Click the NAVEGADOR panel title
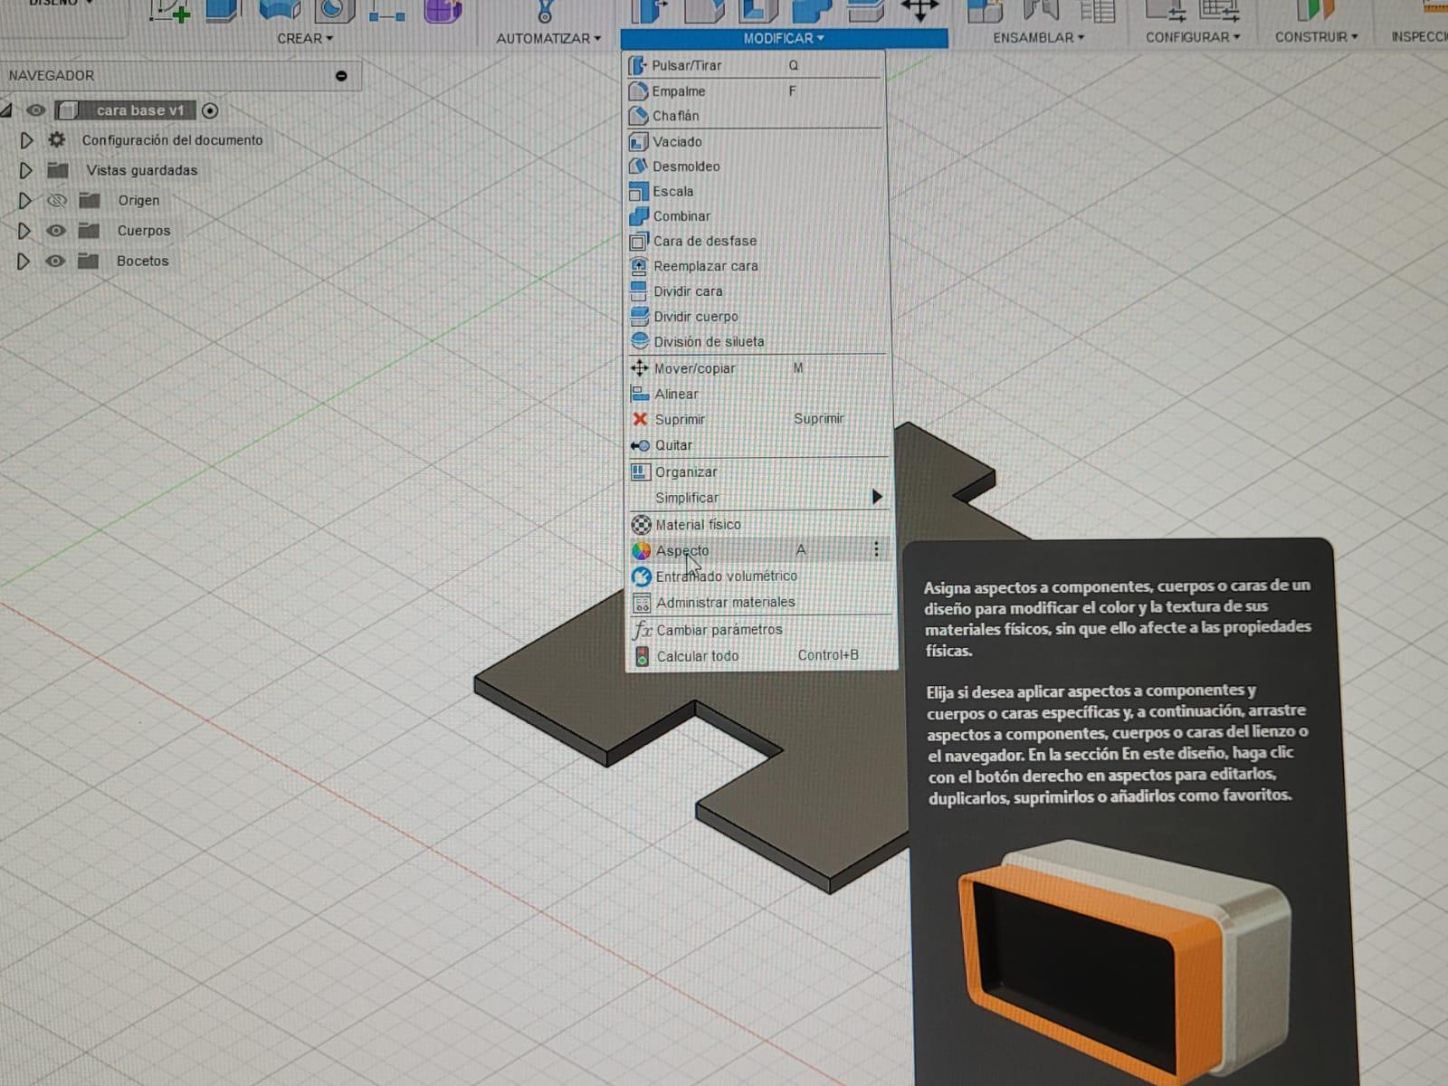This screenshot has width=1448, height=1086. [52, 75]
